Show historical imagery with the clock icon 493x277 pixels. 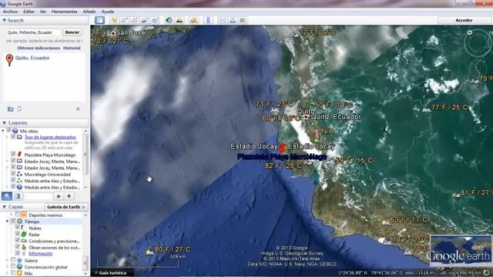pyautogui.click(x=169, y=20)
